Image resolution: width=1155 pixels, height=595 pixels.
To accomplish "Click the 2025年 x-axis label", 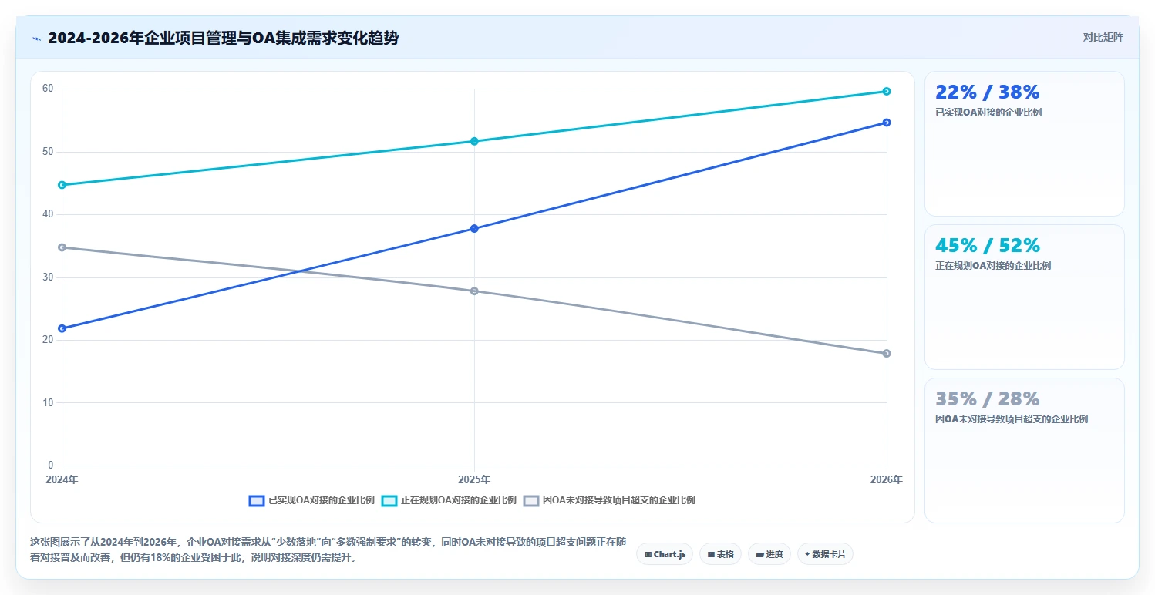I will pyautogui.click(x=474, y=479).
